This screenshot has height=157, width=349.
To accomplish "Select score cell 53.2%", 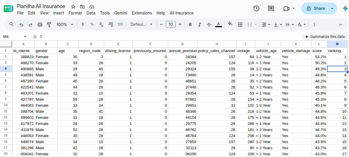I will tap(319, 57).
